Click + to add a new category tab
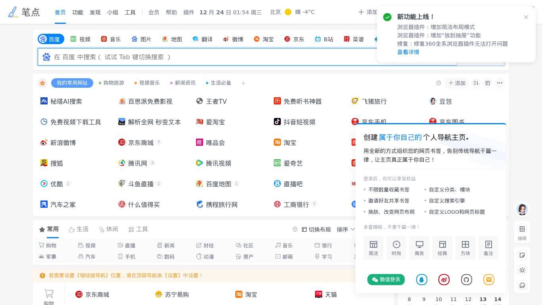The height and width of the screenshot is (305, 542). (243, 83)
